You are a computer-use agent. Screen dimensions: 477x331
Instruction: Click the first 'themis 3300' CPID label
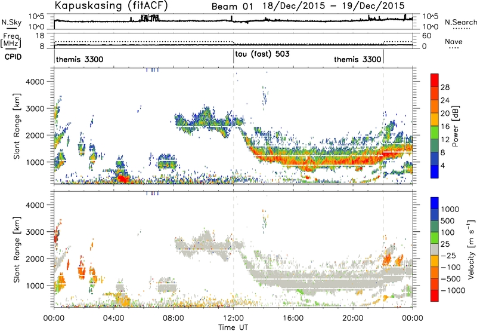click(80, 59)
